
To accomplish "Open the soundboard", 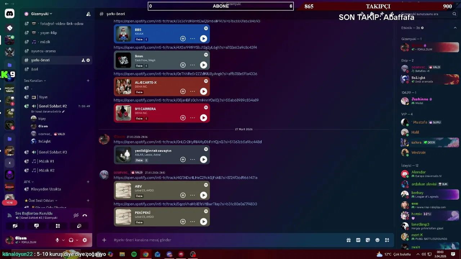I will tap(79, 226).
